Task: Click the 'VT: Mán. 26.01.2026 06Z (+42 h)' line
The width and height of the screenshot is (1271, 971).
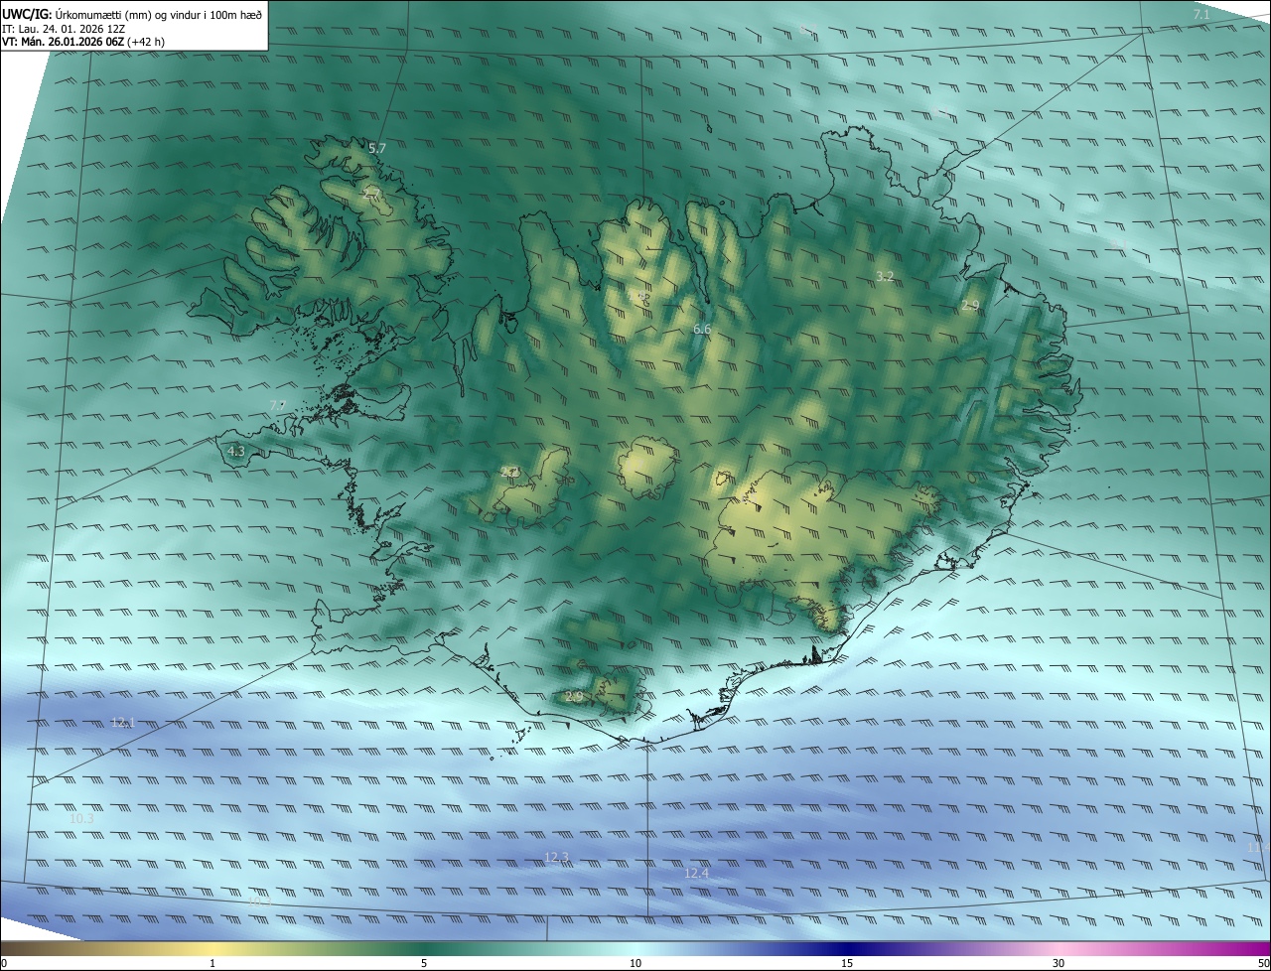Action: [x=83, y=41]
